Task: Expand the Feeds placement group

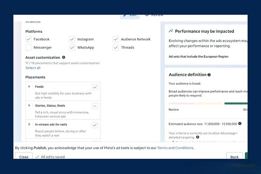Action: click(29, 87)
